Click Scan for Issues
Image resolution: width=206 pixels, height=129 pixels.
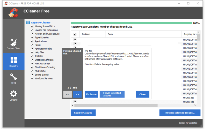pyautogui.click(x=83, y=113)
